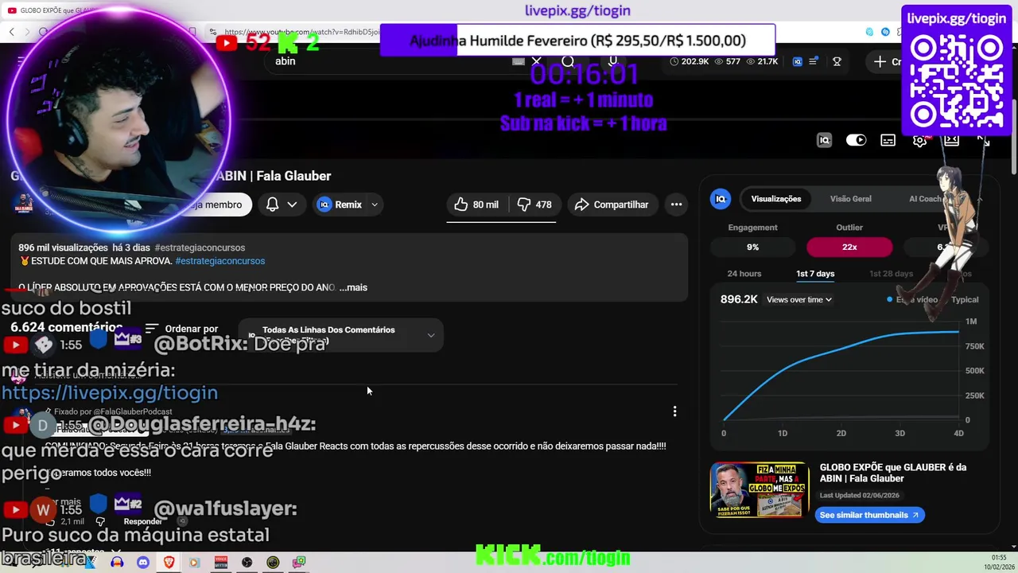This screenshot has height=573, width=1018.
Task: Open the Views over time dropdown
Action: tap(798, 299)
